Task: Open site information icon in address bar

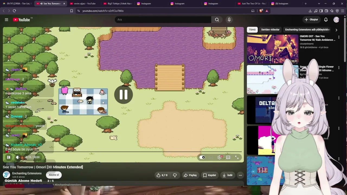Action: click(79, 11)
